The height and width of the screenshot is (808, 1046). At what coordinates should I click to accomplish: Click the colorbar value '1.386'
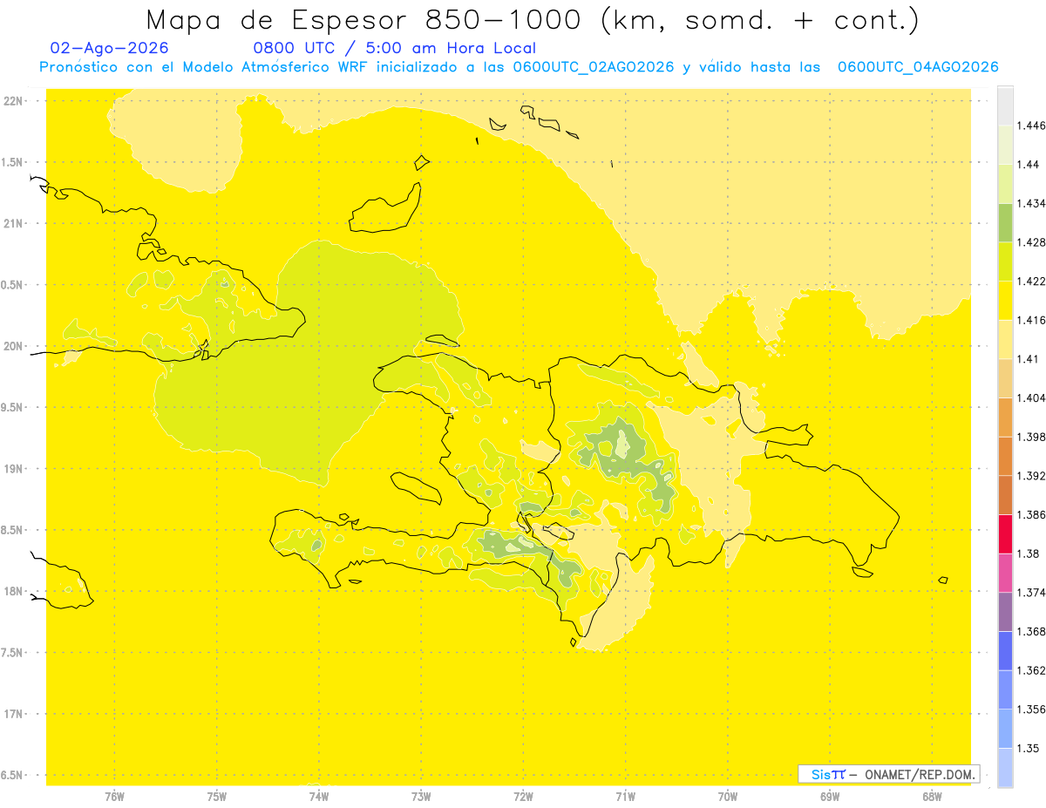point(1030,514)
